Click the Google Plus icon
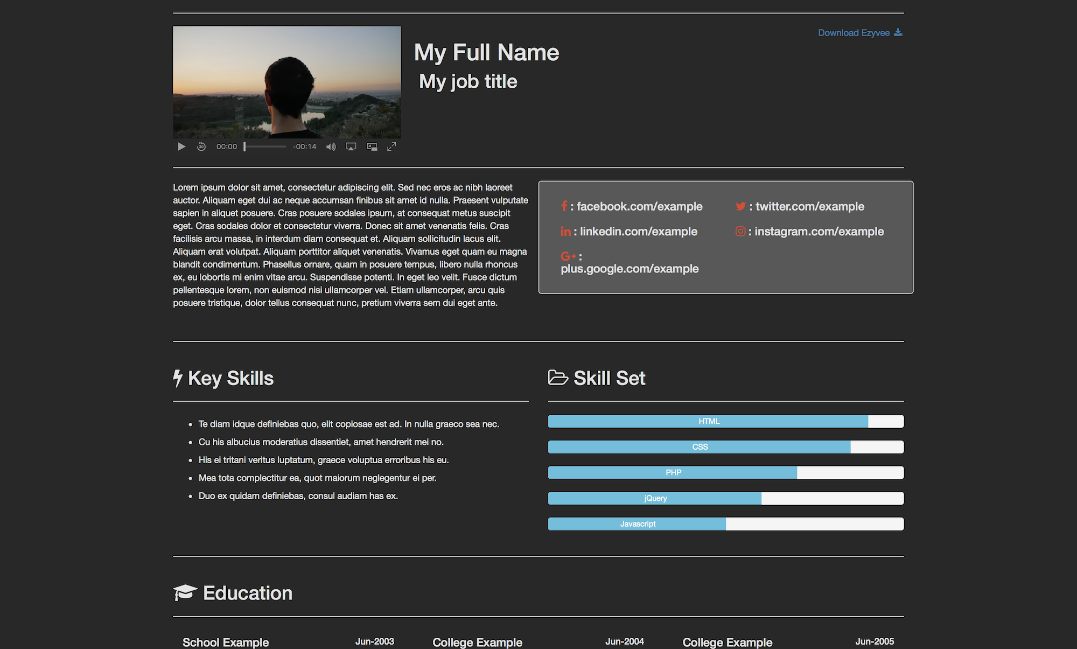 (x=568, y=256)
